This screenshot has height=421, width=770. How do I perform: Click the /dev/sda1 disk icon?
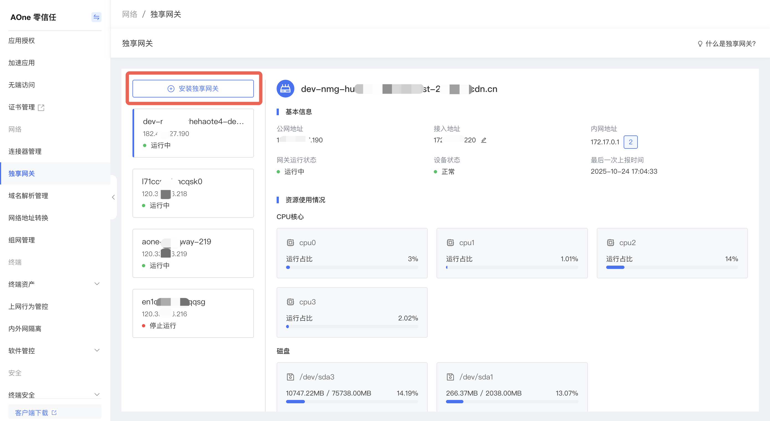(x=450, y=377)
